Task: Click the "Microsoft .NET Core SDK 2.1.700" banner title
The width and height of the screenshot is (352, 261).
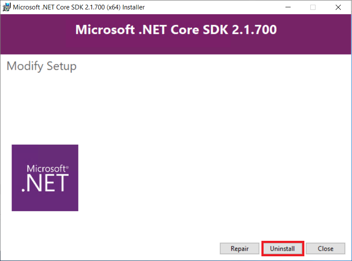Action: pos(176,30)
